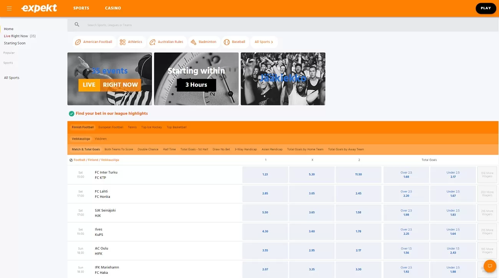
Task: Select Australian Rules sport chip
Action: click(x=167, y=42)
